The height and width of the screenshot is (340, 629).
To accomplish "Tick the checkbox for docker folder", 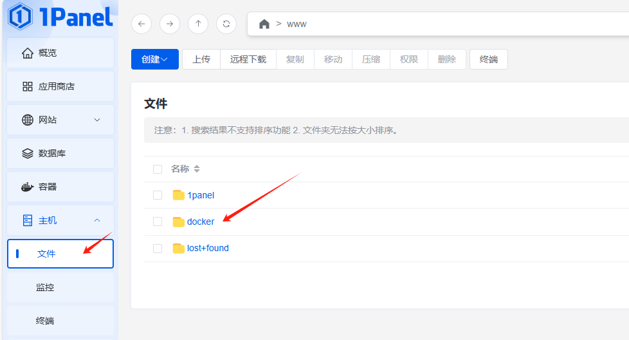I will click(158, 222).
